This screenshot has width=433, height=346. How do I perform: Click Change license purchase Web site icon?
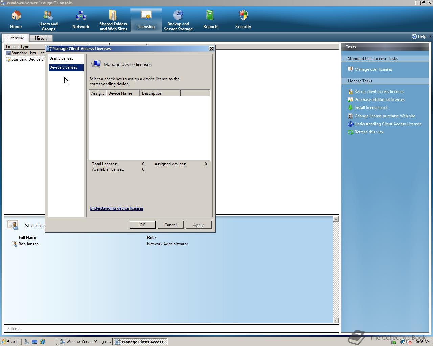tap(350, 116)
